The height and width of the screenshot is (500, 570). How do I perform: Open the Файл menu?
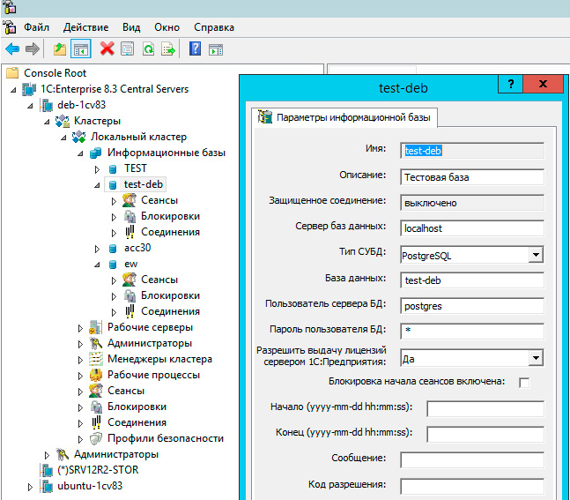pyautogui.click(x=36, y=27)
